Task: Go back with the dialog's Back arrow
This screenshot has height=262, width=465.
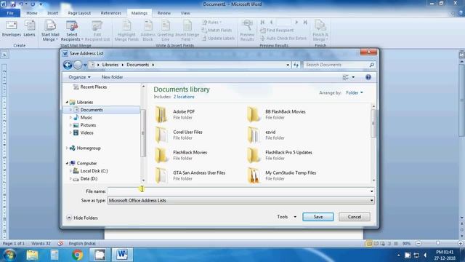Action: [68, 65]
